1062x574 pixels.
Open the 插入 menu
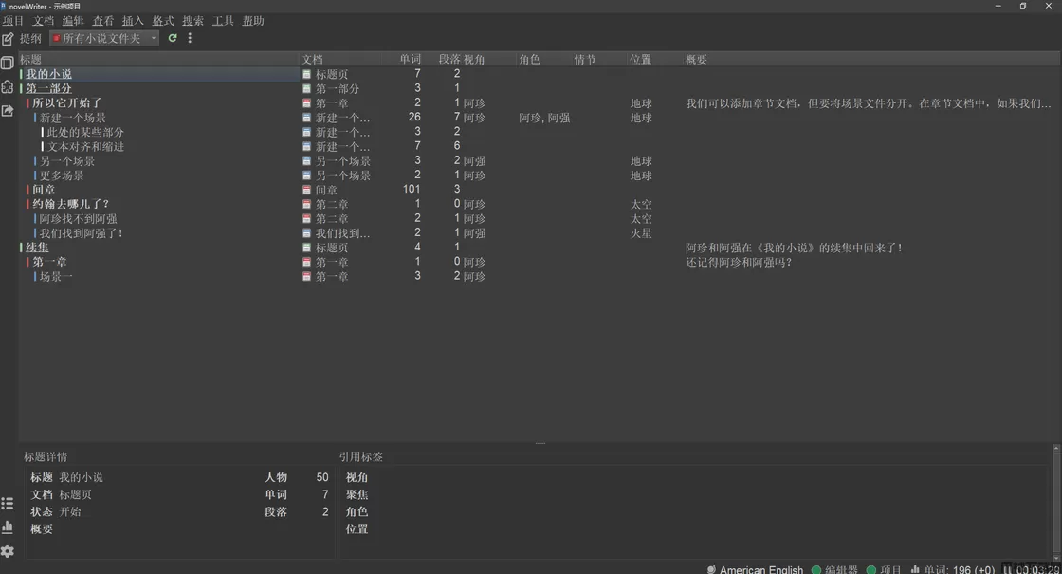point(133,21)
